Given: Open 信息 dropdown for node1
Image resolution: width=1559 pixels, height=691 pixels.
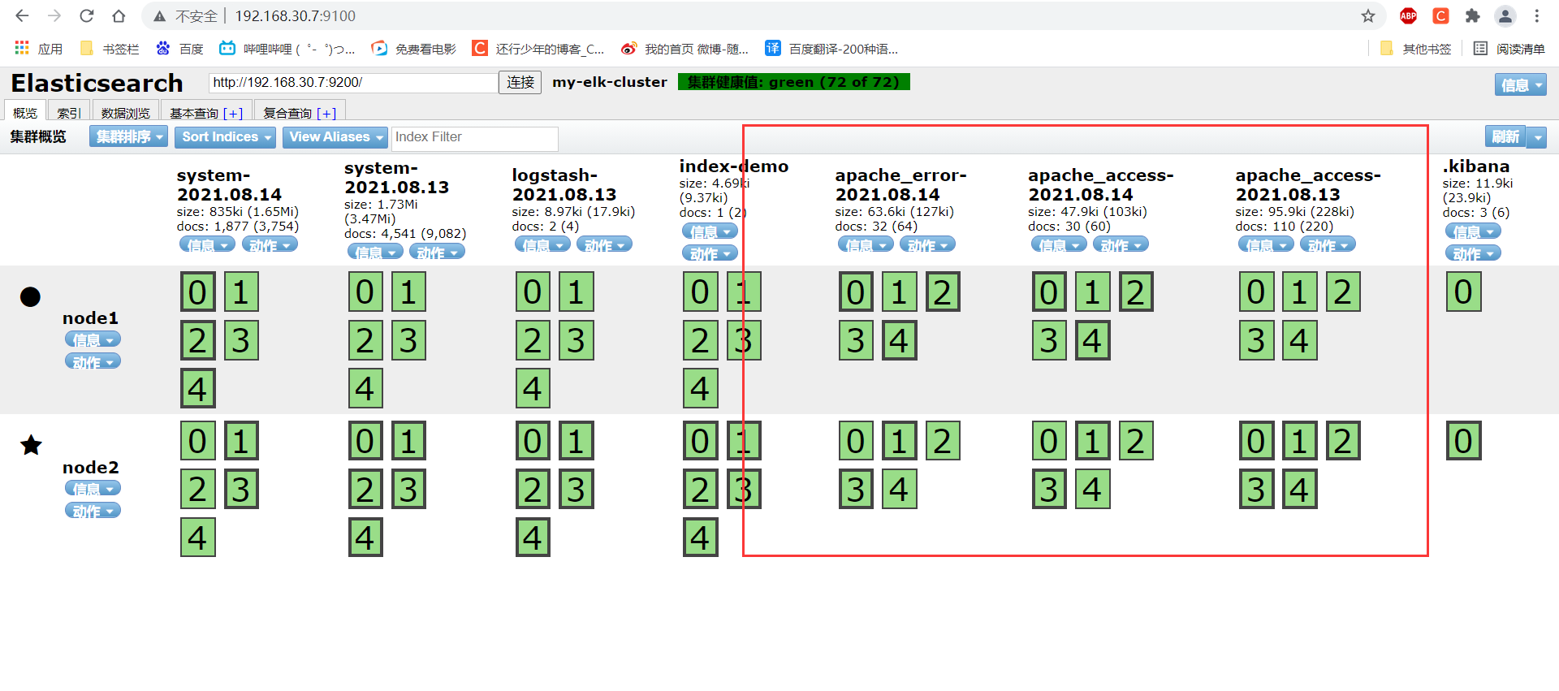Looking at the screenshot, I should (x=93, y=339).
